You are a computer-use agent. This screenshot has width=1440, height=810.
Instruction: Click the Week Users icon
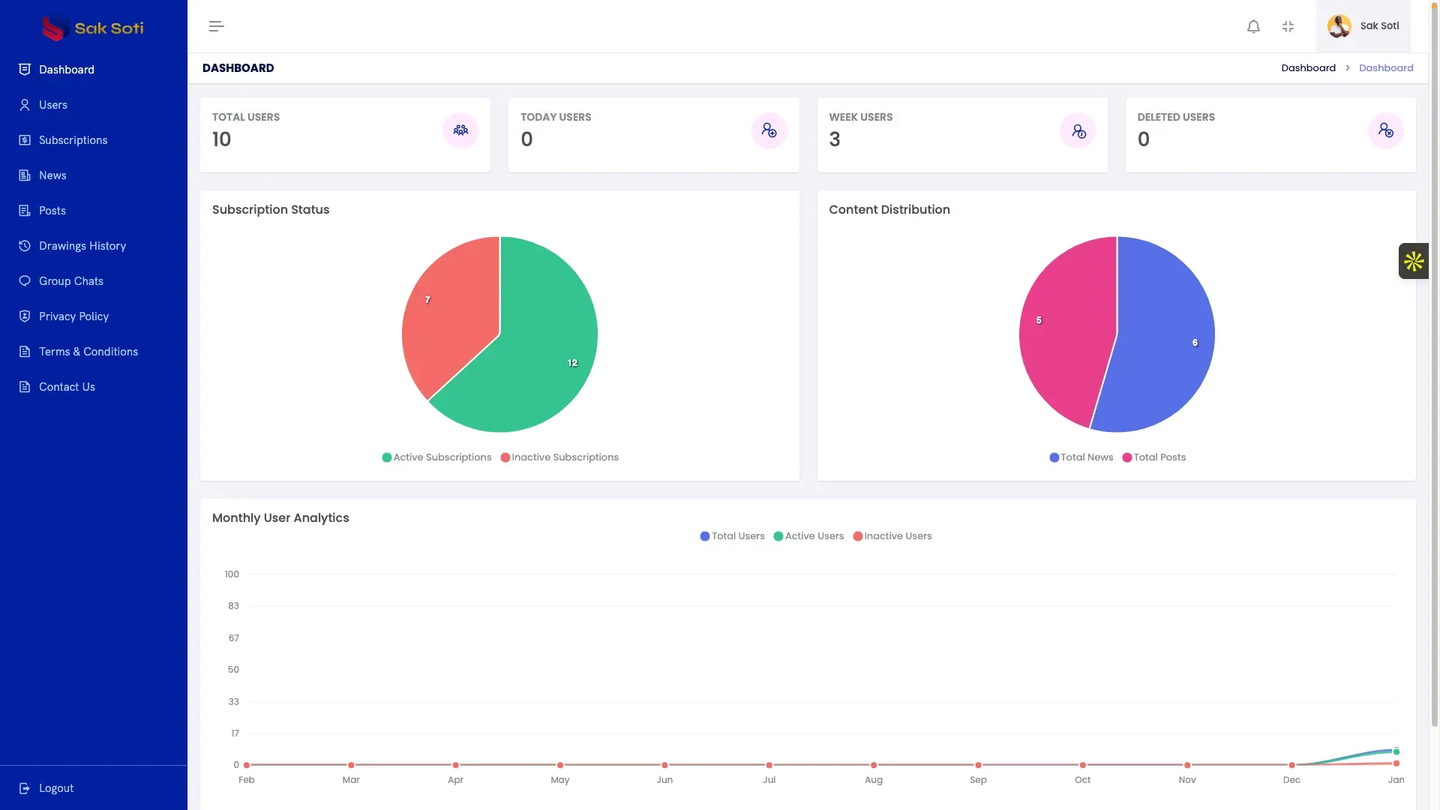point(1078,130)
